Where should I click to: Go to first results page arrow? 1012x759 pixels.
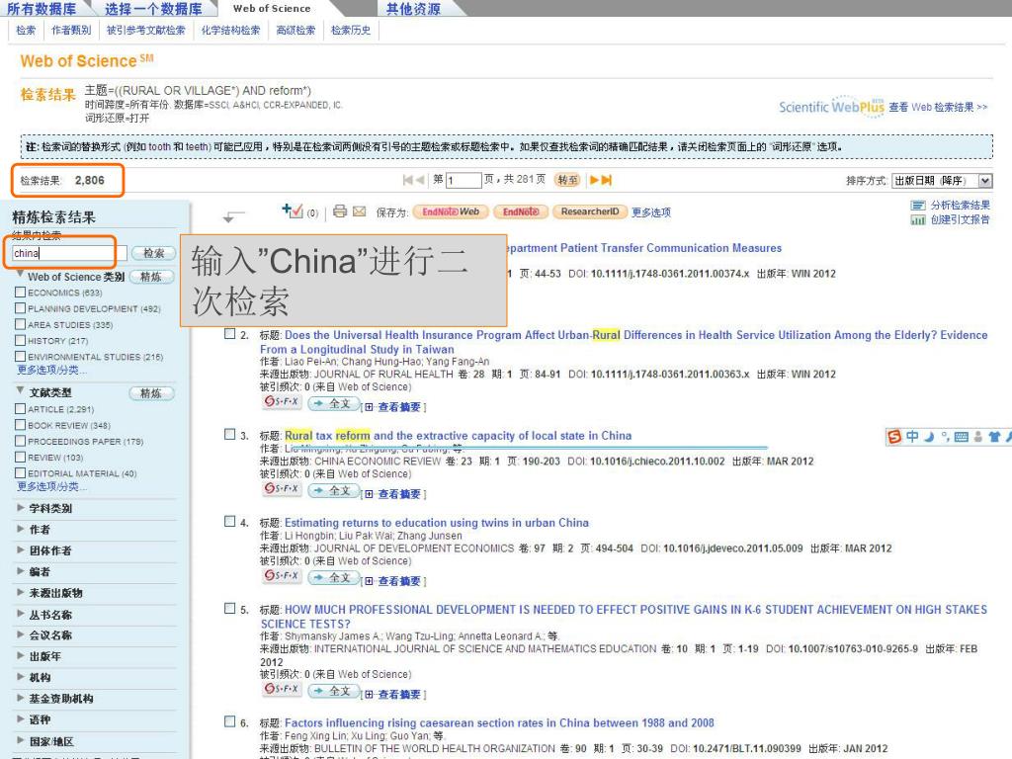click(407, 180)
